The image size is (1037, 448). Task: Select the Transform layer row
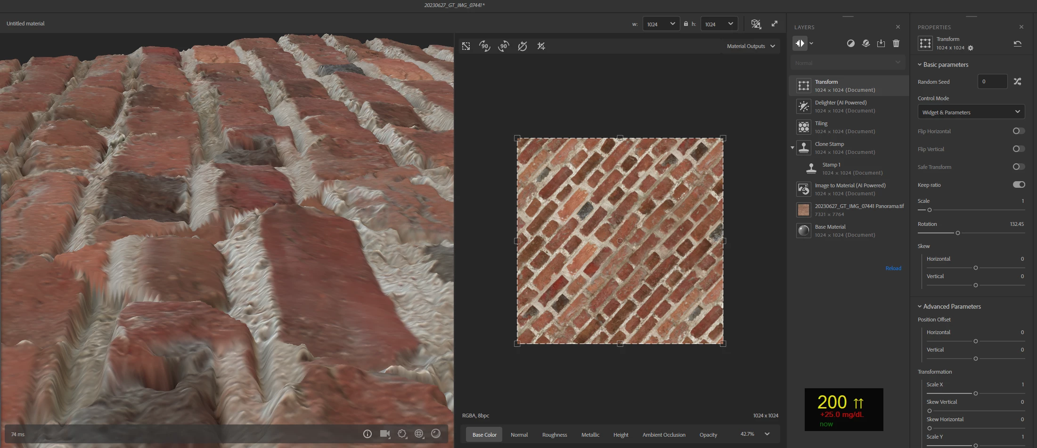point(849,86)
